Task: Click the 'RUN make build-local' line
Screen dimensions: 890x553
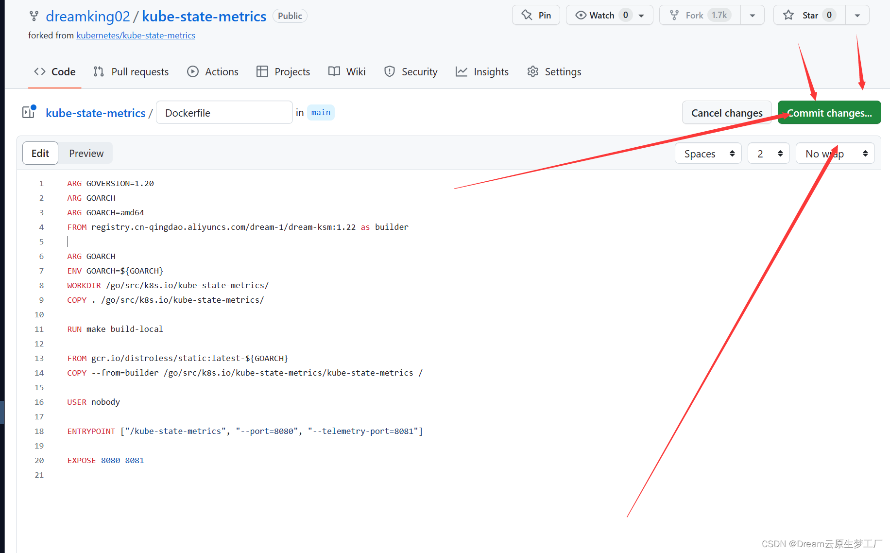Action: pyautogui.click(x=115, y=329)
